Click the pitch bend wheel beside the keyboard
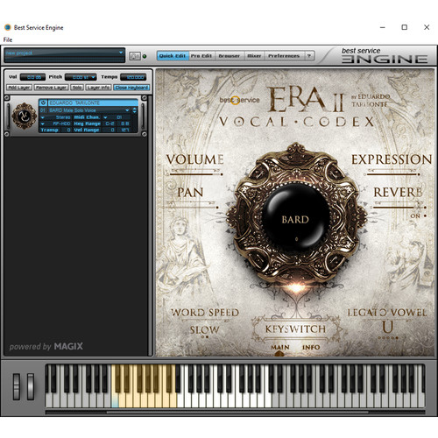Screen dimensions: 438x438 17,386
